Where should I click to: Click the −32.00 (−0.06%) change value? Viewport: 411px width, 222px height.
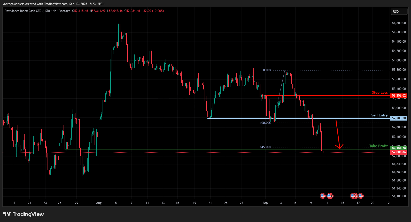(x=153, y=11)
